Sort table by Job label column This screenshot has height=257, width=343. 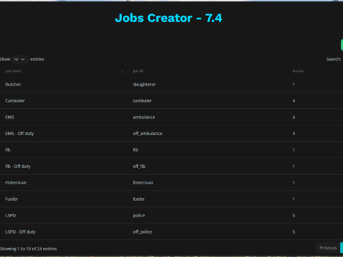tap(13, 71)
